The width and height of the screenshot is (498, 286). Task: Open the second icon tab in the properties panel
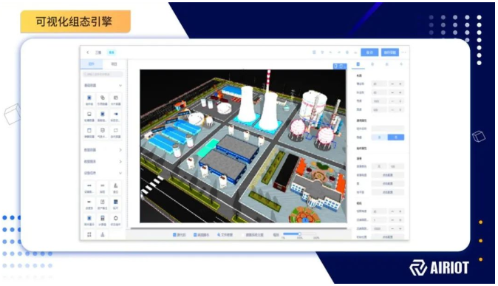click(372, 64)
